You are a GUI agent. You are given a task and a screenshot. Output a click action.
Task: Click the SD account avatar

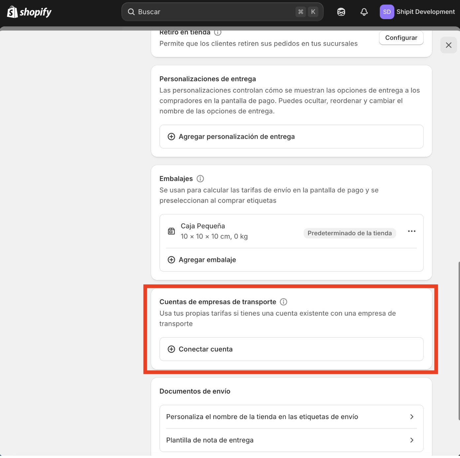(x=387, y=12)
